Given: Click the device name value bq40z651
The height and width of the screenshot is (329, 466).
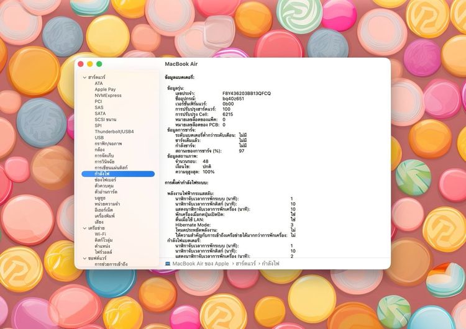Looking at the screenshot, I should click(233, 99).
